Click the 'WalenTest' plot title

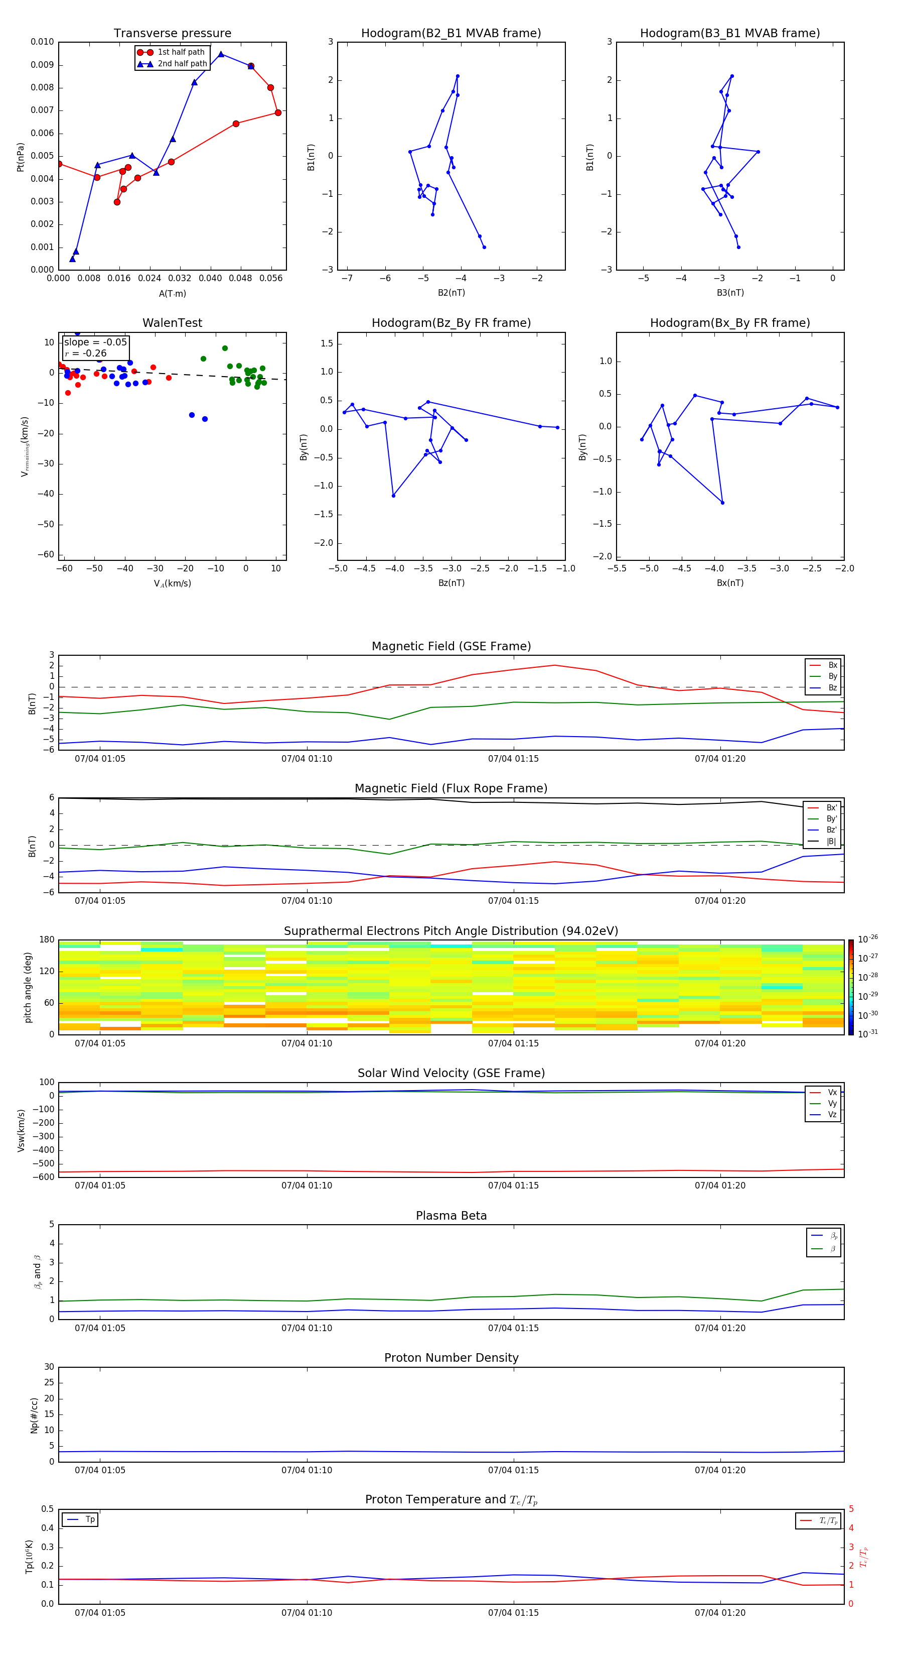(x=172, y=323)
